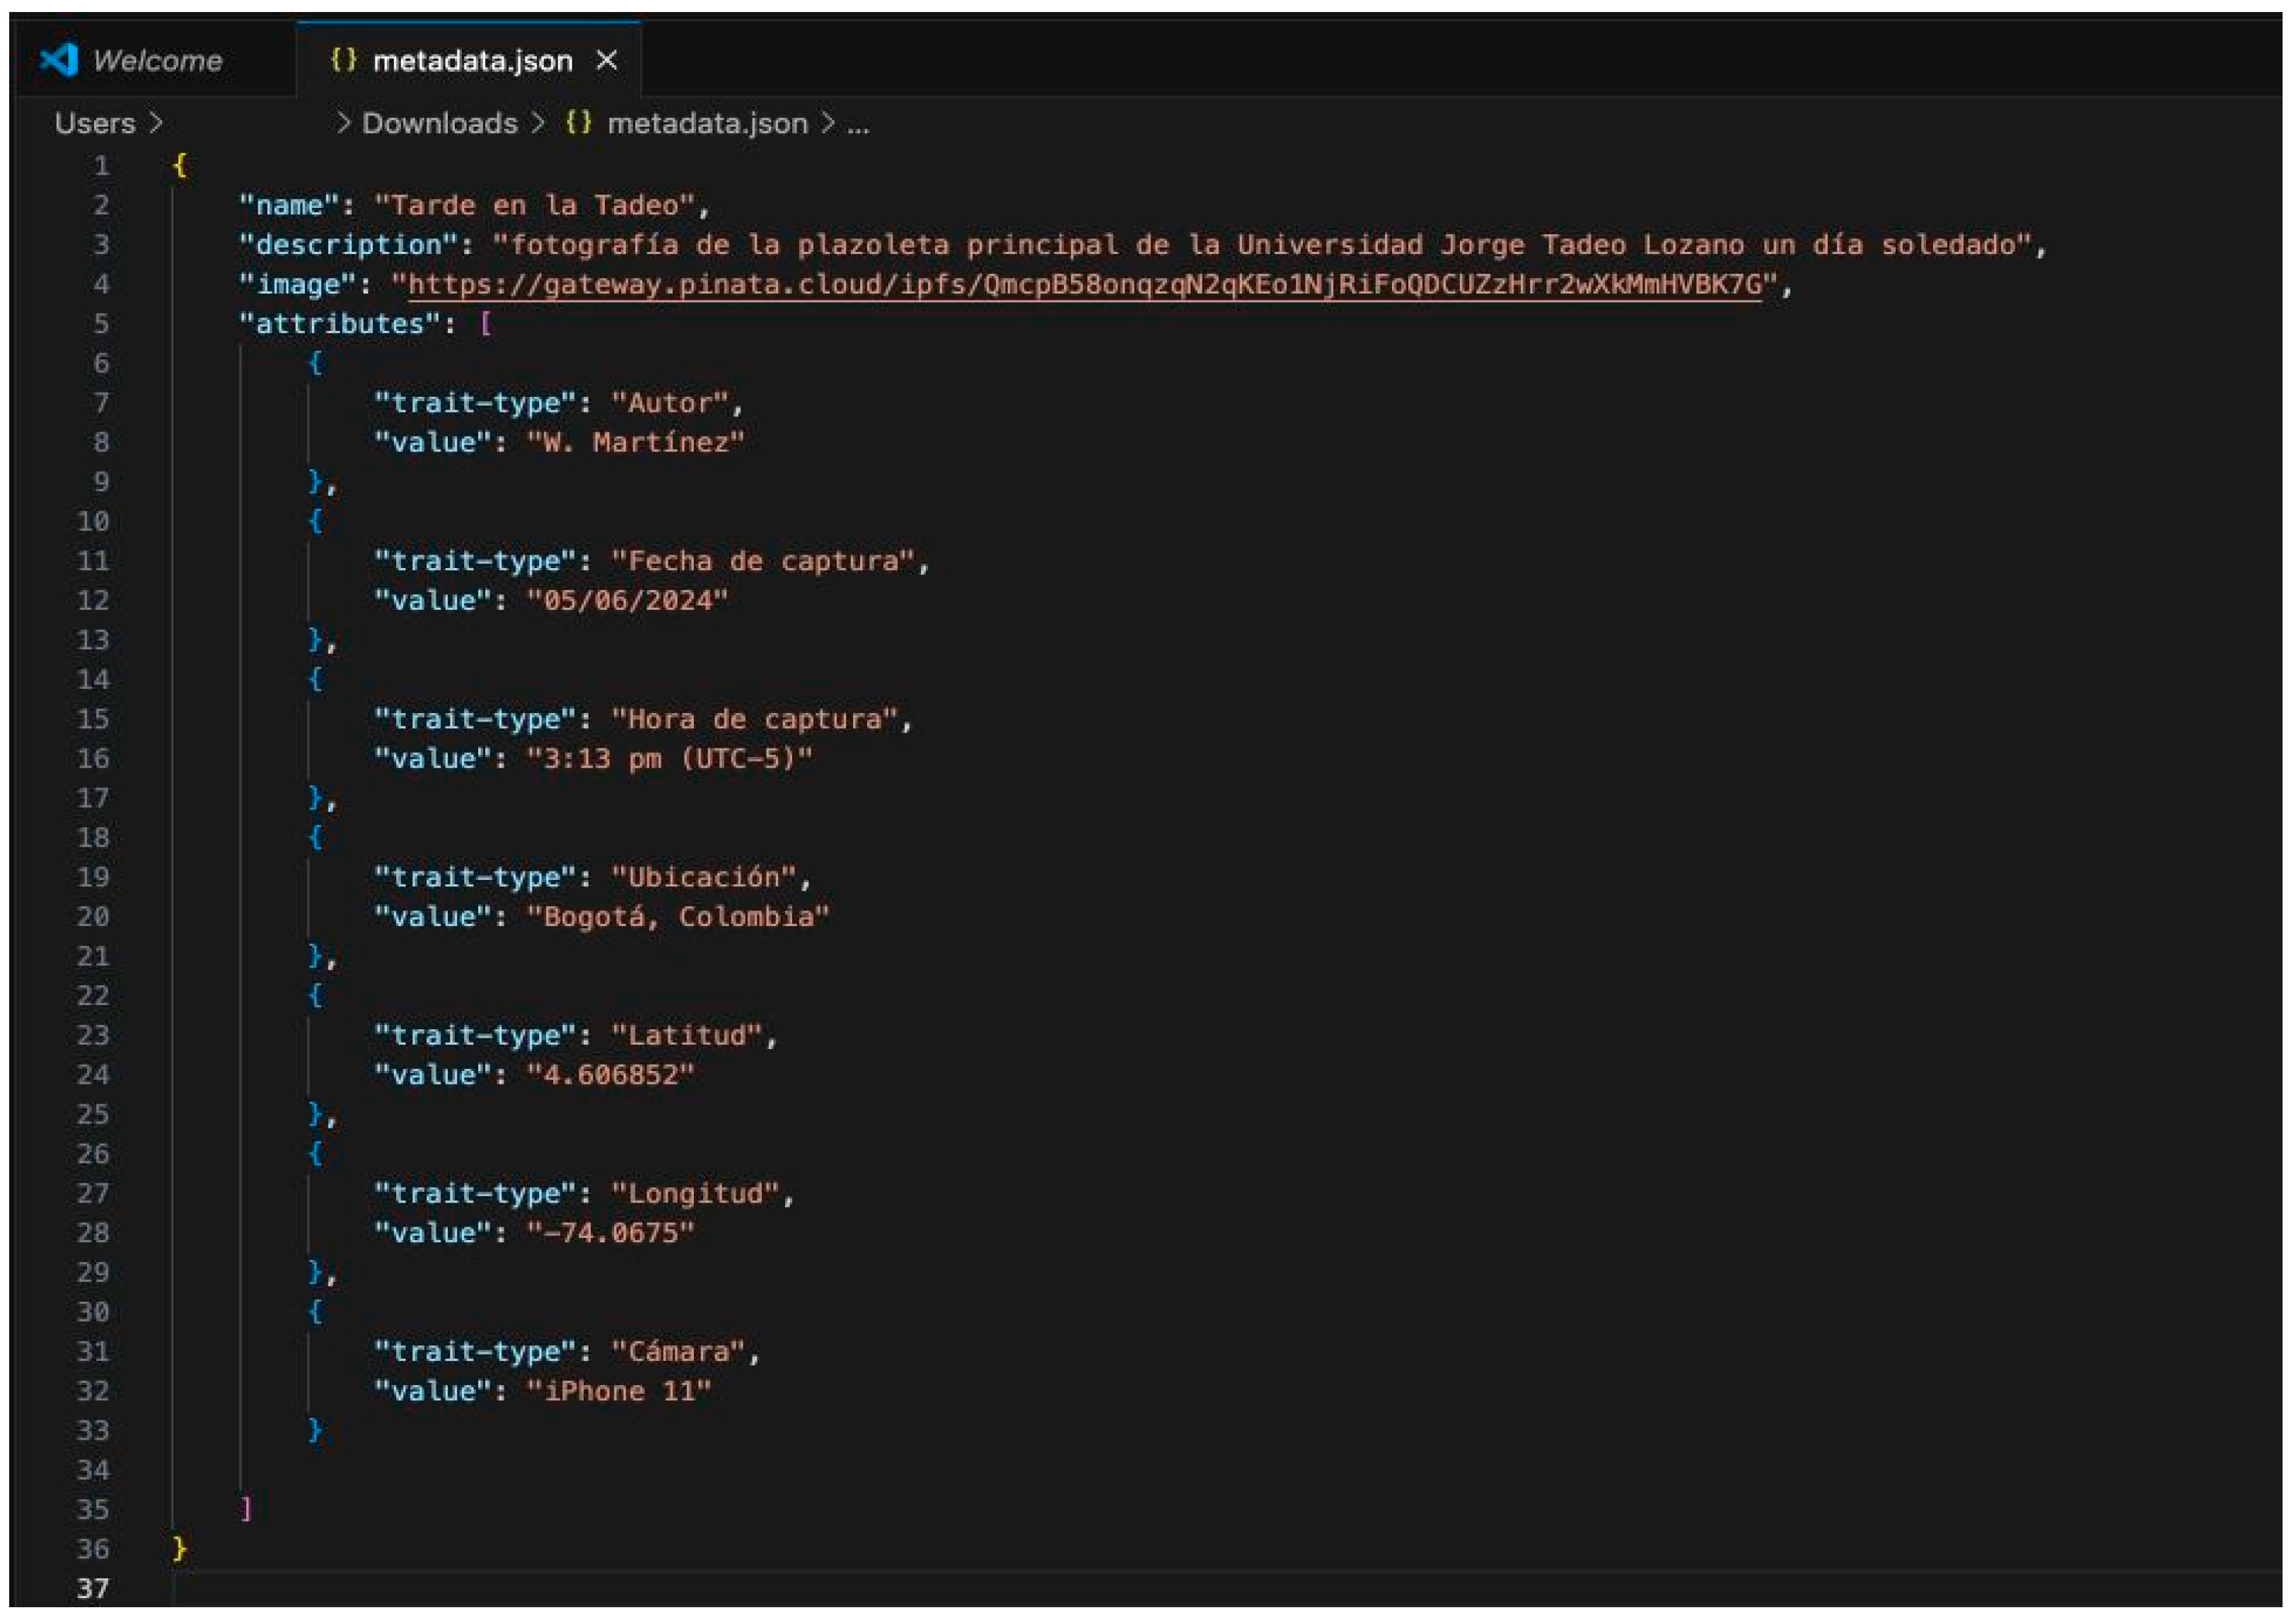Click the JSON braces icon in metadata.json tab

click(x=343, y=60)
